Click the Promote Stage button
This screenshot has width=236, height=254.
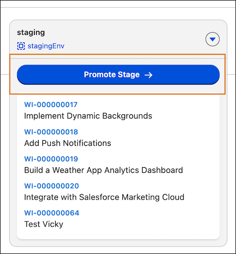click(118, 75)
